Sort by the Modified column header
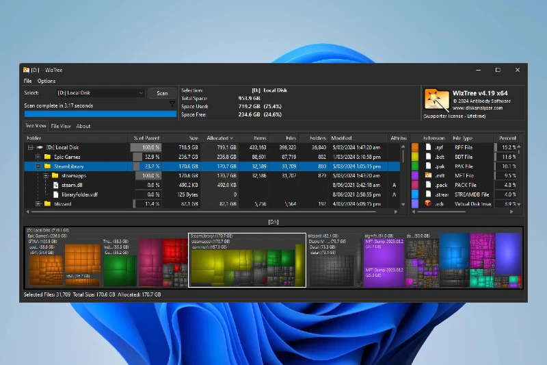Screen dimensions: 547x365 click(x=358, y=138)
